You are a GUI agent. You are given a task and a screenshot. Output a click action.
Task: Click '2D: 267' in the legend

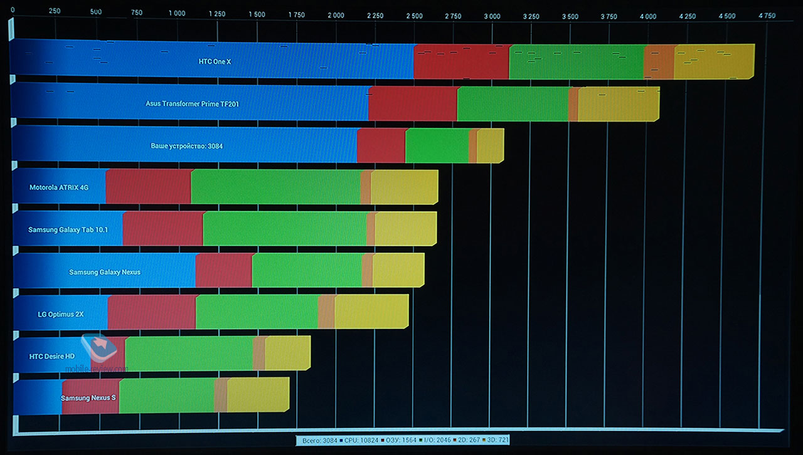pyautogui.click(x=469, y=440)
